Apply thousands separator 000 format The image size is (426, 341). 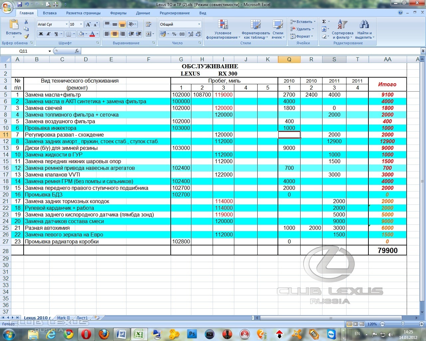[x=182, y=34]
